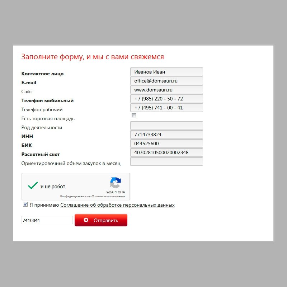The width and height of the screenshot is (287, 287).
Task: Click the empty Род деятельности field
Action: click(x=166, y=126)
